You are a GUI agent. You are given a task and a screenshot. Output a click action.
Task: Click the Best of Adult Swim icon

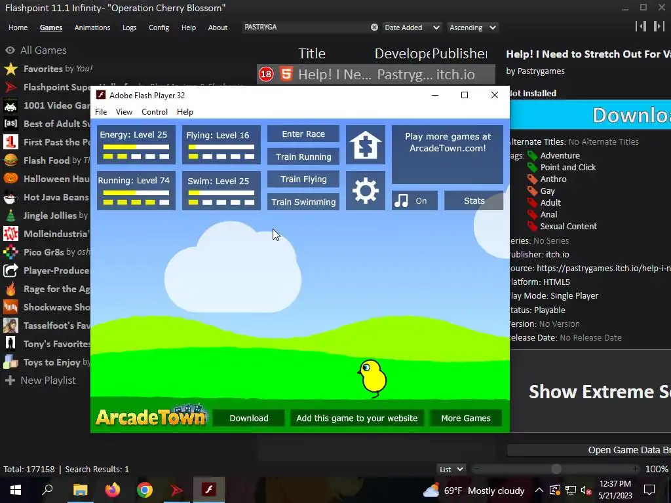click(10, 124)
